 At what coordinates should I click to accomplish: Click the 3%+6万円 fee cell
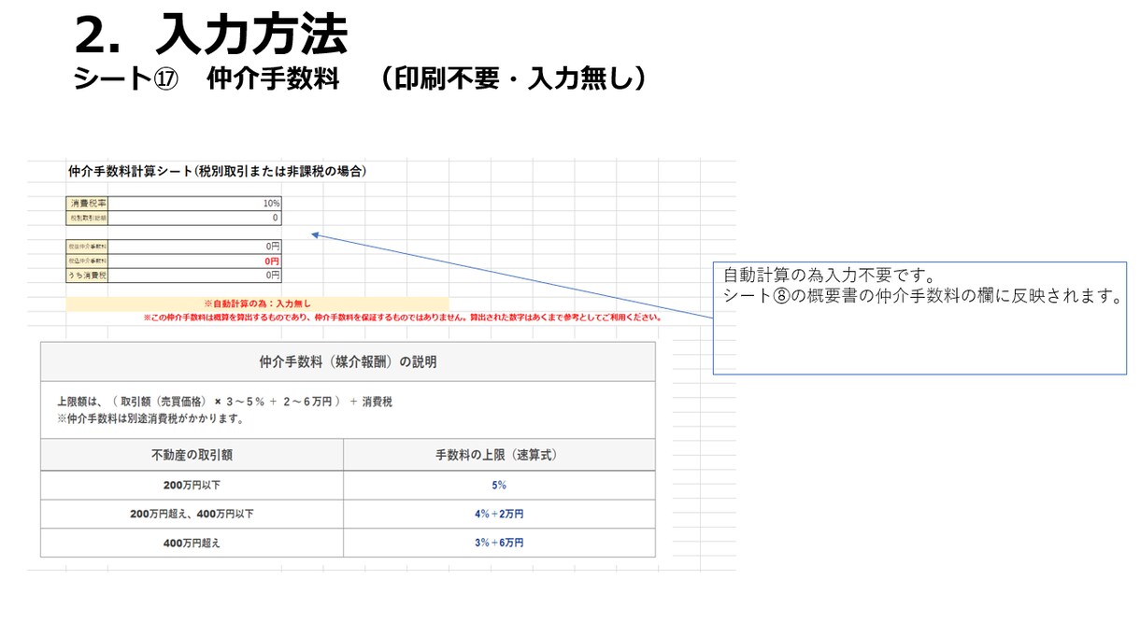(x=498, y=543)
